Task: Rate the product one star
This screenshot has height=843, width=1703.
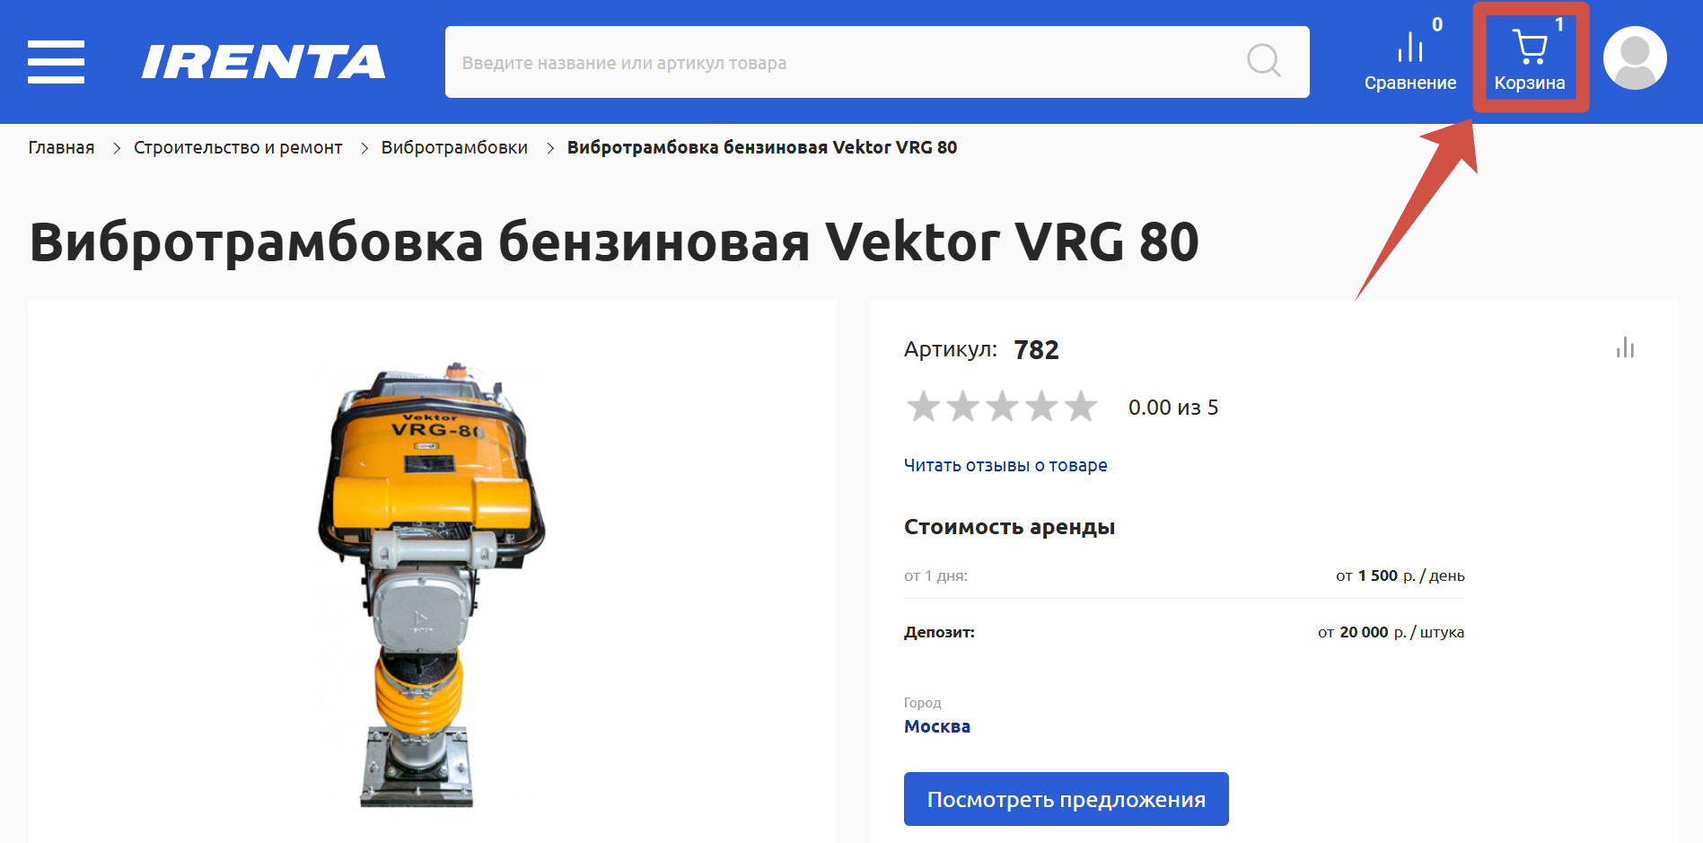Action: pyautogui.click(x=923, y=407)
